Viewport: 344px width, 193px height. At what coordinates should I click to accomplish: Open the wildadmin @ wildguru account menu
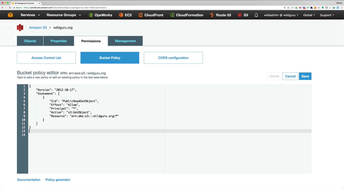coord(281,15)
